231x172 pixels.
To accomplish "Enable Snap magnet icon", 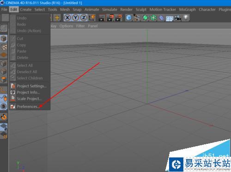I will (4, 117).
